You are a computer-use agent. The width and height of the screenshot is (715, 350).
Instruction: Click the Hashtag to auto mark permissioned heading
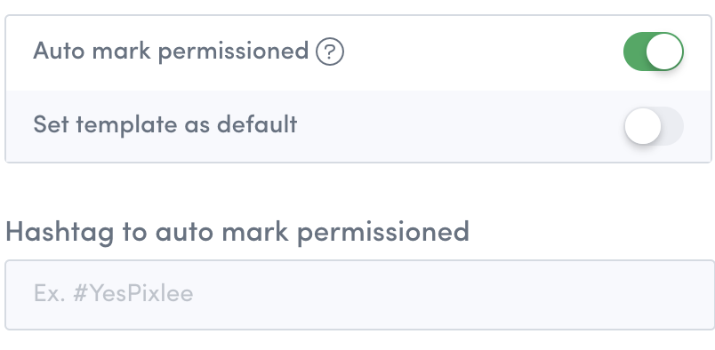coord(237,232)
